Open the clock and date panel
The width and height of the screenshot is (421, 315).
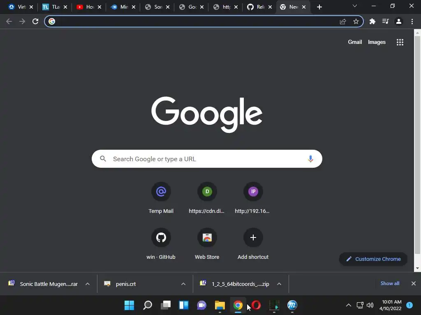(x=391, y=305)
